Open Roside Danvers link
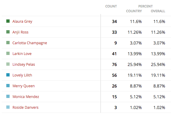 point(25,107)
